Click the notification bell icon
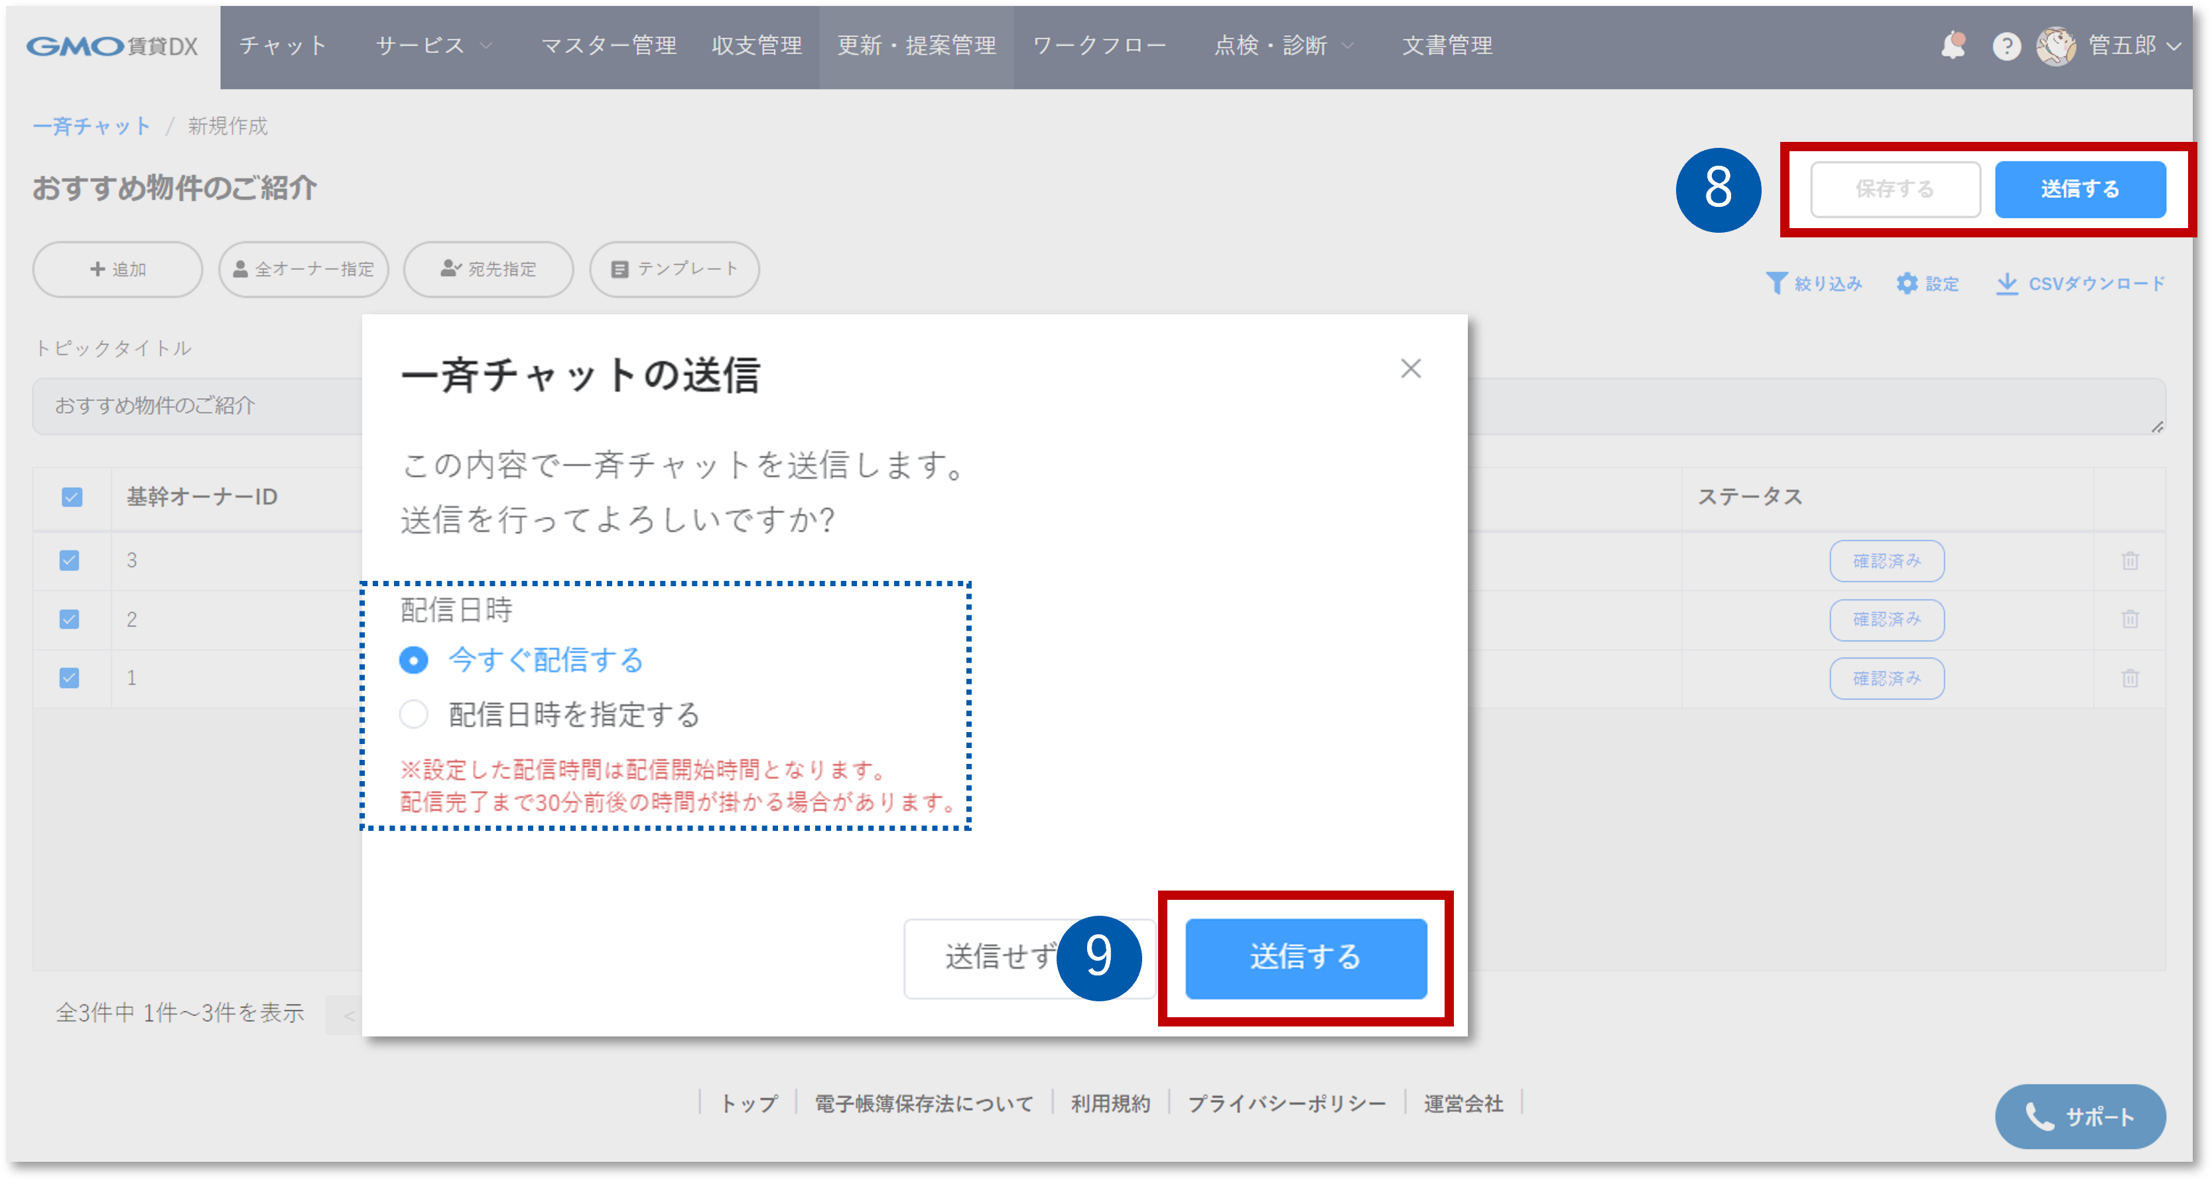Screen dimensions: 2212x1181 coord(1953,46)
